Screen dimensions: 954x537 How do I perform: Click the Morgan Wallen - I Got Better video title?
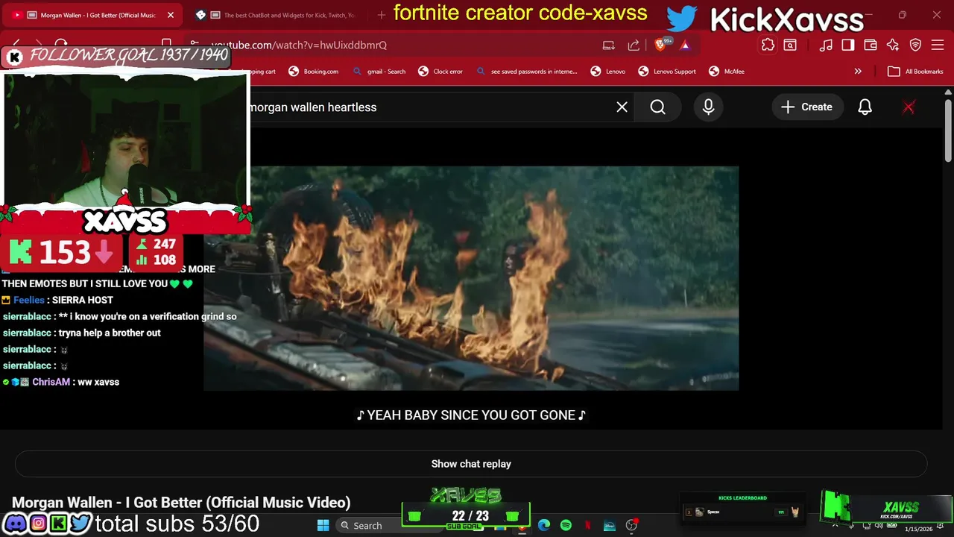(181, 503)
